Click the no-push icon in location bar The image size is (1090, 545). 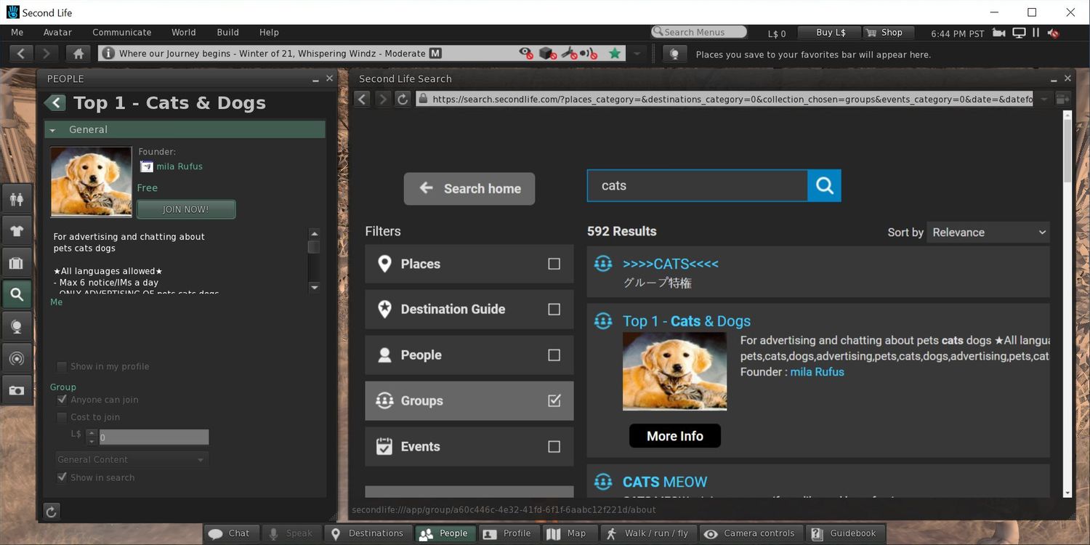pos(589,54)
